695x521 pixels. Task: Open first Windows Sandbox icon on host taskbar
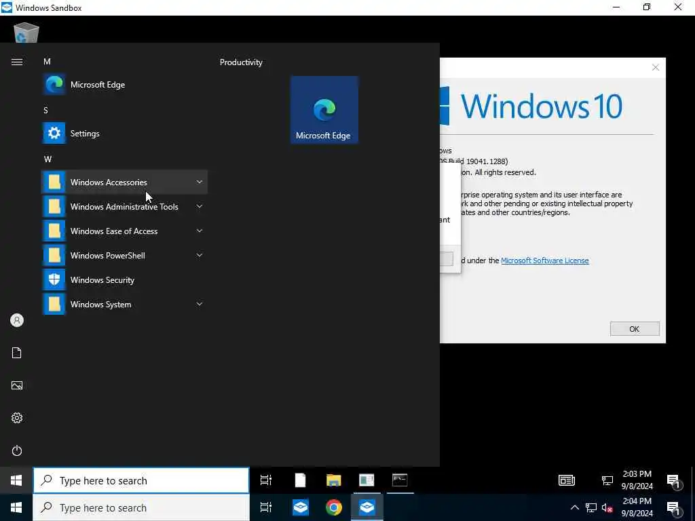coord(301,507)
